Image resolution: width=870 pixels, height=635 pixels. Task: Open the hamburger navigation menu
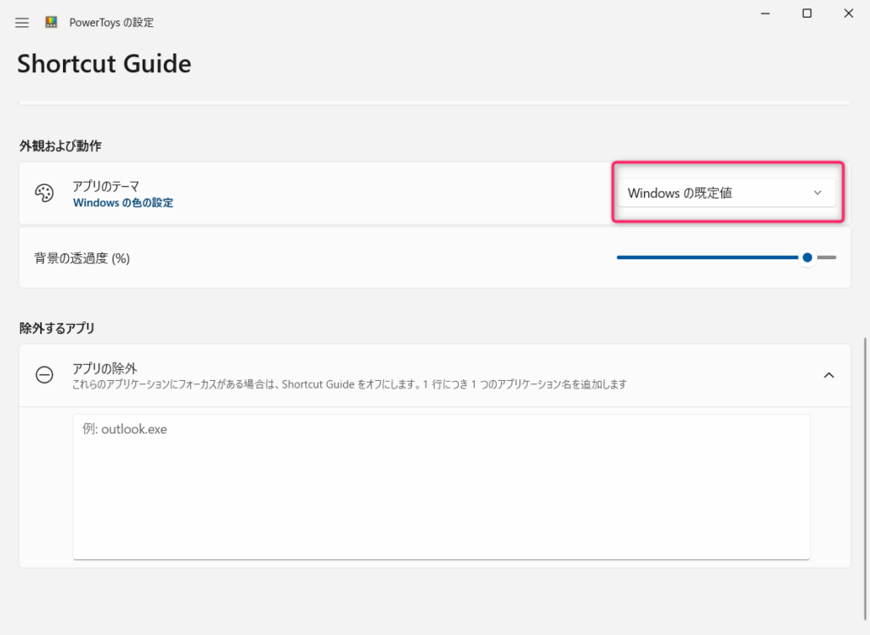[21, 23]
